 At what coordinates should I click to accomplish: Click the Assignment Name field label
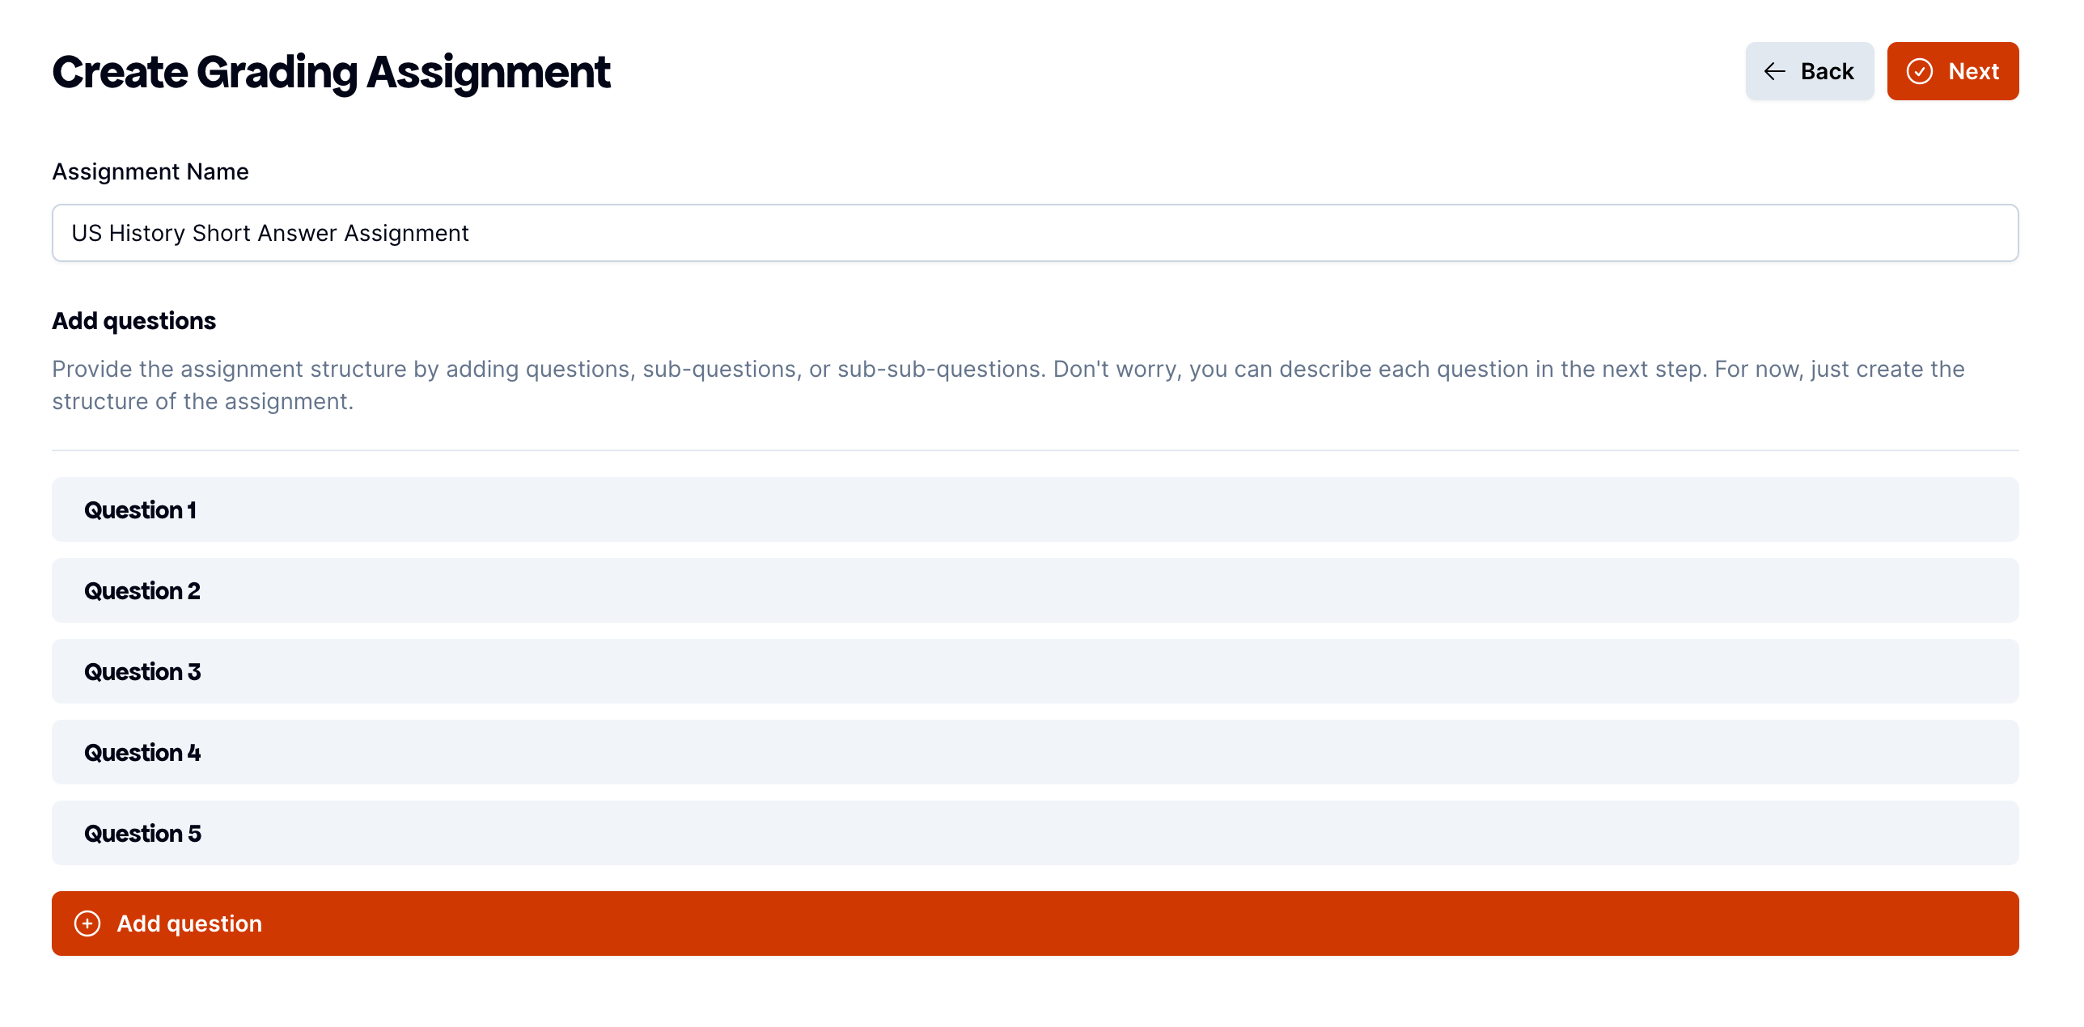pos(150,171)
